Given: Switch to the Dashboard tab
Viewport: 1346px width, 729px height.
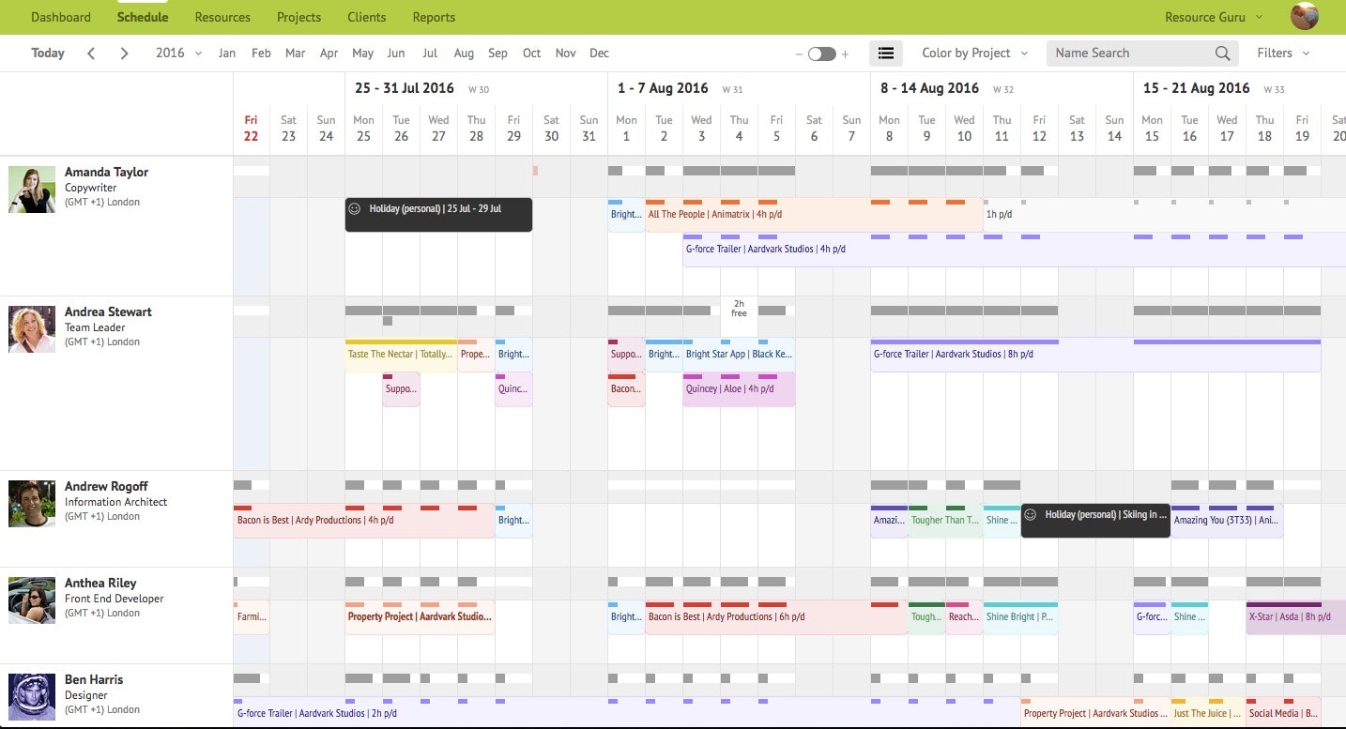Looking at the screenshot, I should 60,17.
